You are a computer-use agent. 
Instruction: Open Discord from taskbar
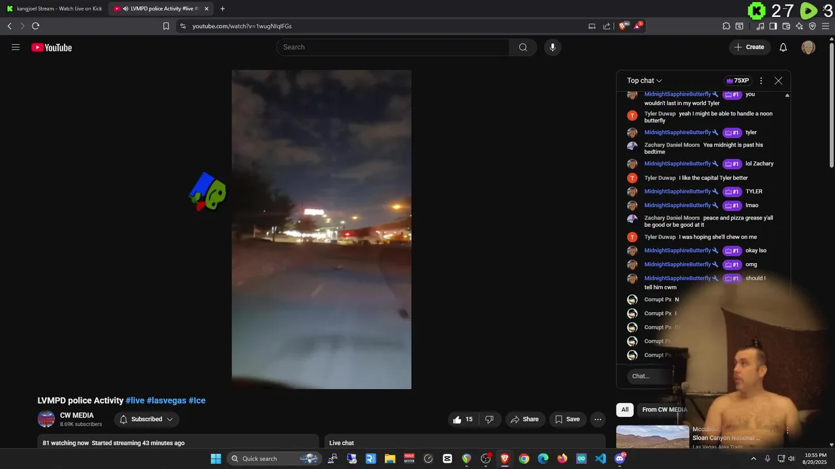point(620,459)
